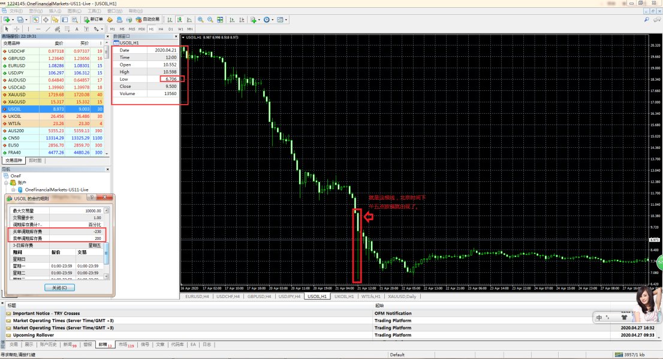Toggle the Market Watch panel icon
The image size is (663, 359).
pos(35,19)
